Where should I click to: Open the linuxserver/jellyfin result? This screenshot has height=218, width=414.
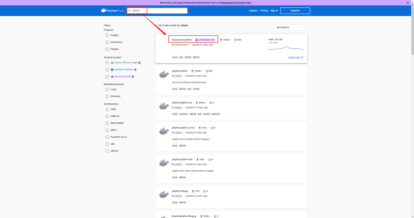(x=182, y=40)
